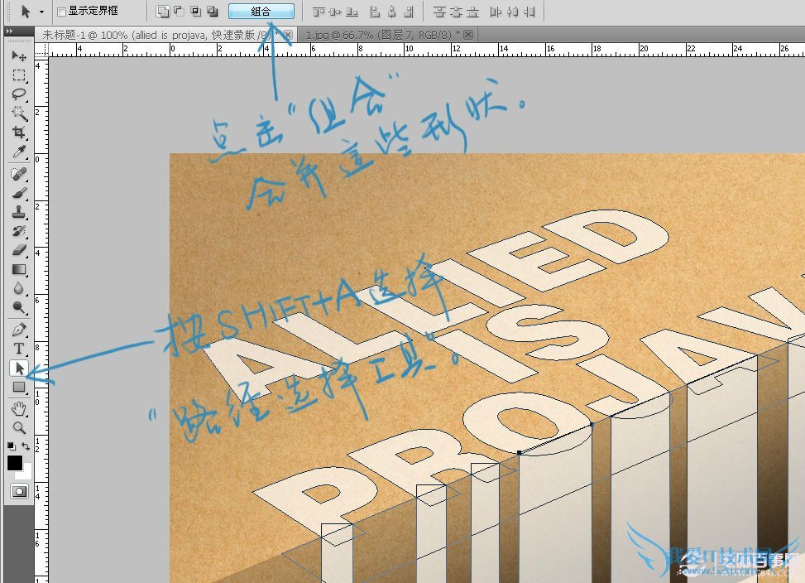Viewport: 805px width, 583px height.
Task: Distribute left edges of paths
Action: (x=496, y=12)
